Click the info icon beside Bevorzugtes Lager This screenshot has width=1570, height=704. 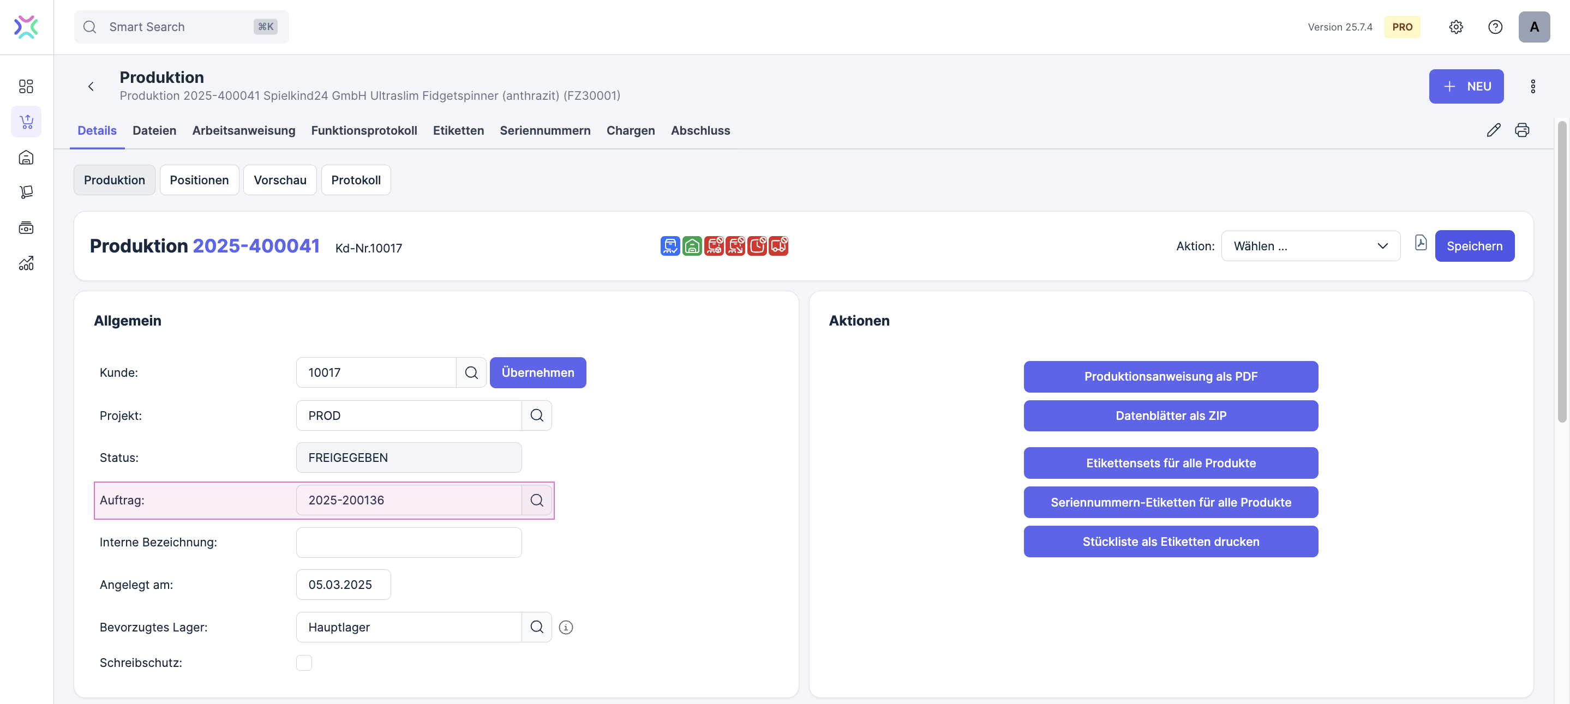point(566,627)
